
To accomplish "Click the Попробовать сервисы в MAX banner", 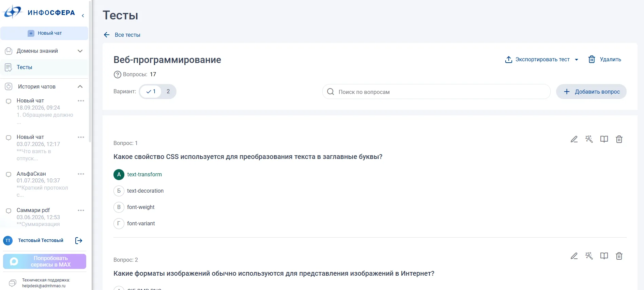I will 45,261.
